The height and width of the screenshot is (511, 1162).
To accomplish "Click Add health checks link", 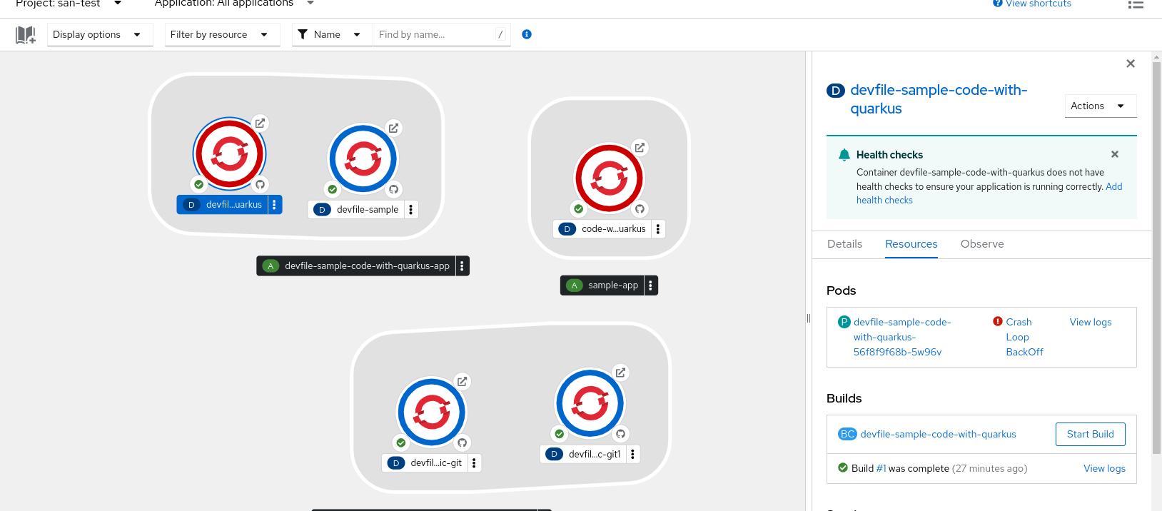I will pyautogui.click(x=885, y=201).
